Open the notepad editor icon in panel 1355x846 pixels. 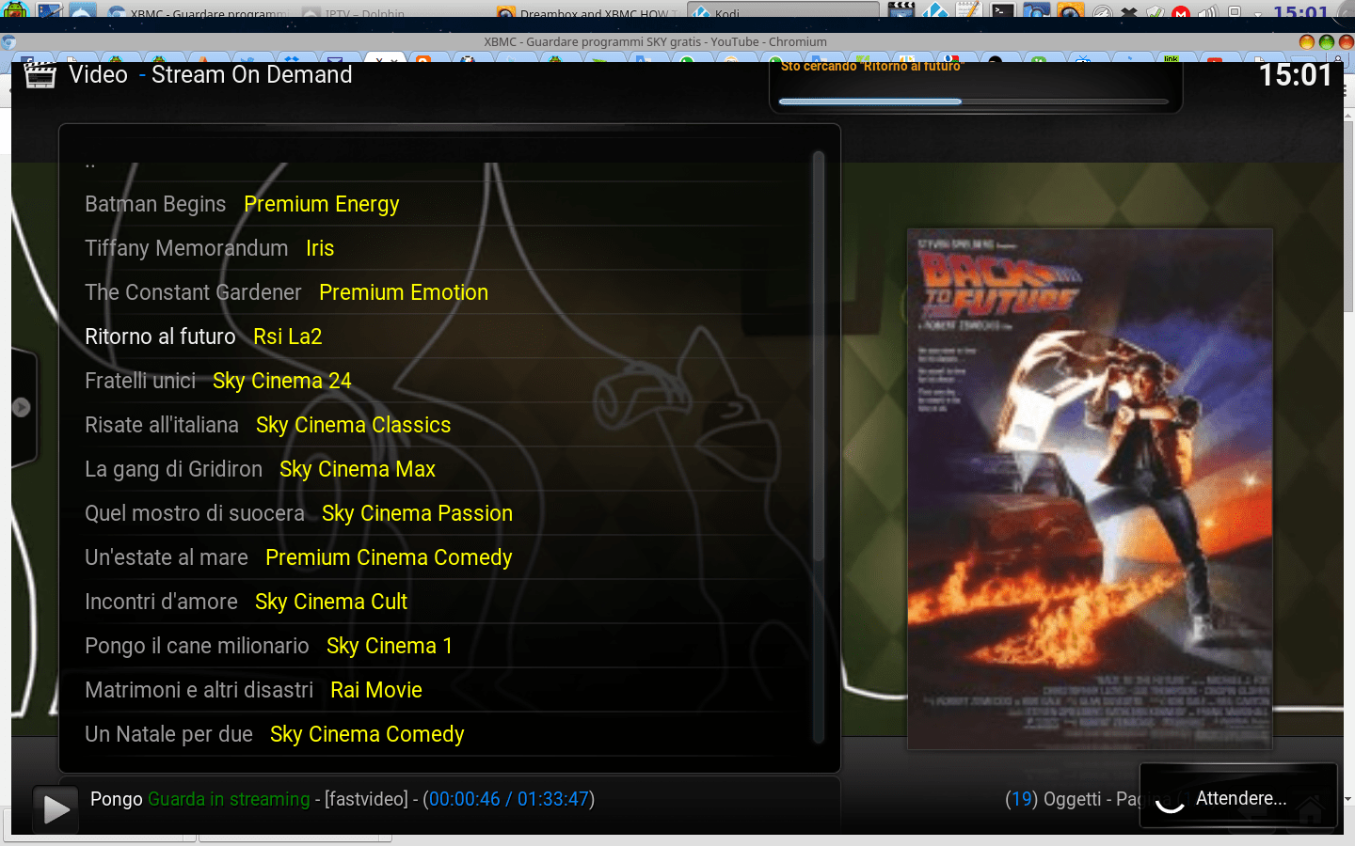(x=968, y=9)
